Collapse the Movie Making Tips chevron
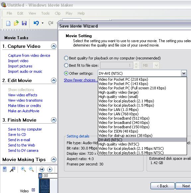The width and height of the screenshot is (191, 193). 54,159
